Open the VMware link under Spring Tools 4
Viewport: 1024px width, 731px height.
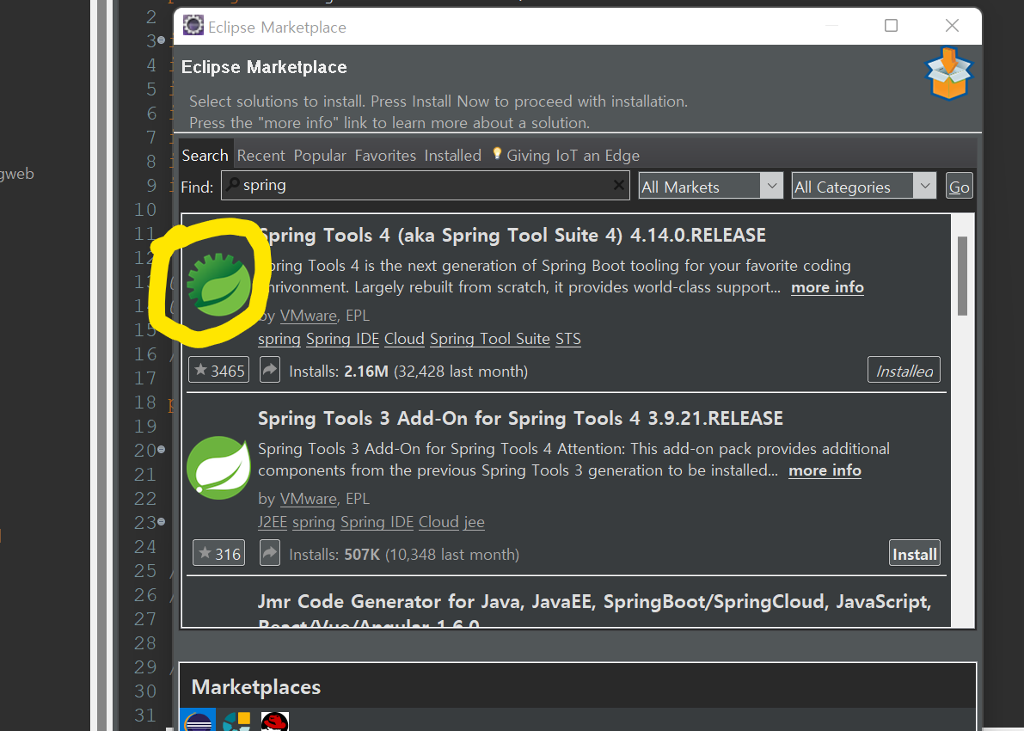(x=309, y=316)
